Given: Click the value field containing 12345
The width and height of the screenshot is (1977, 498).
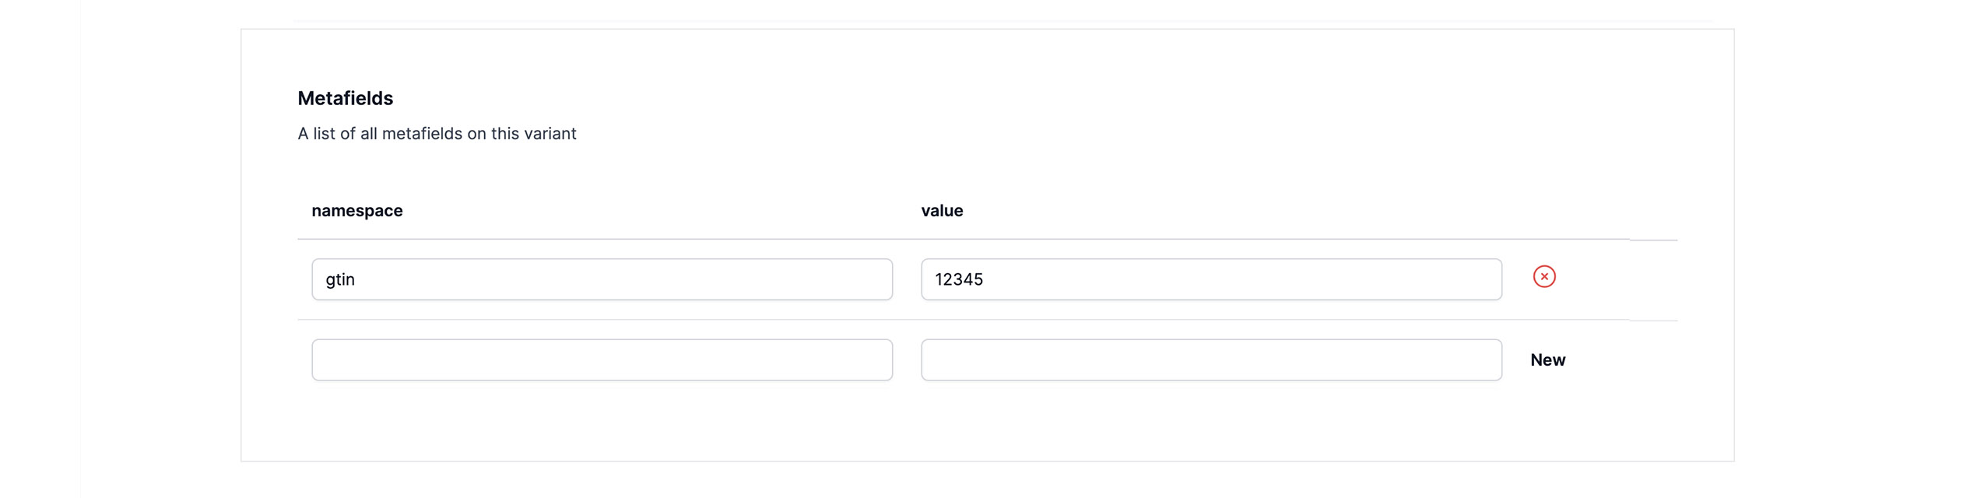Looking at the screenshot, I should [1210, 279].
